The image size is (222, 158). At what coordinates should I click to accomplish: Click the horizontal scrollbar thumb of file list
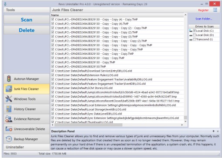(88, 125)
